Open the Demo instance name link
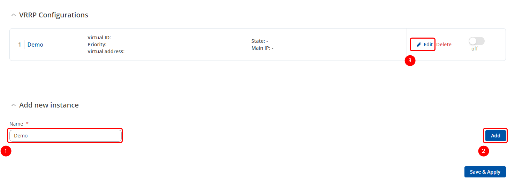This screenshot has height=191, width=515. pos(35,45)
